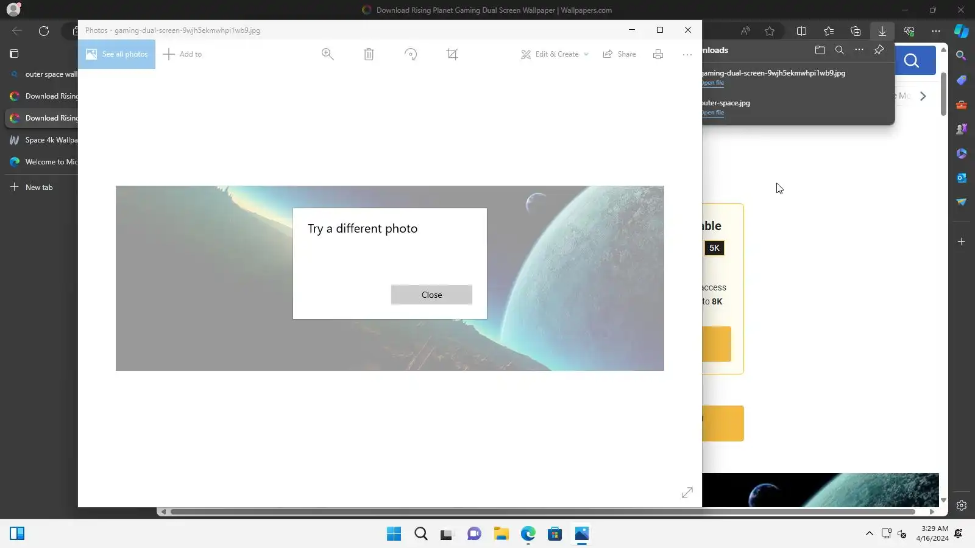Open Windows taskbar Search
This screenshot has height=548, width=975.
pos(420,534)
